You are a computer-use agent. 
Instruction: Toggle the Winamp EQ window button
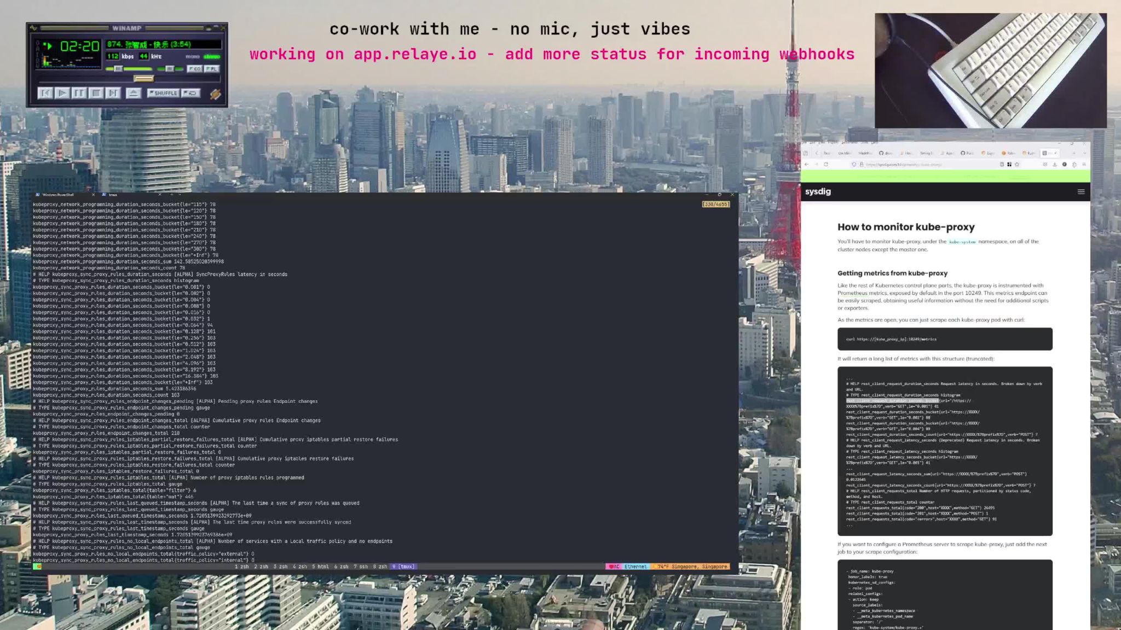click(x=194, y=69)
